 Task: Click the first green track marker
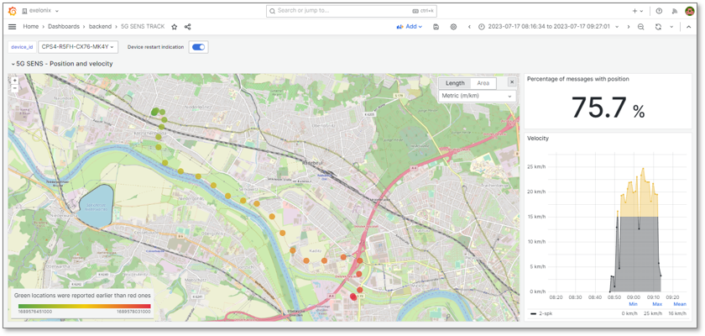coord(154,112)
